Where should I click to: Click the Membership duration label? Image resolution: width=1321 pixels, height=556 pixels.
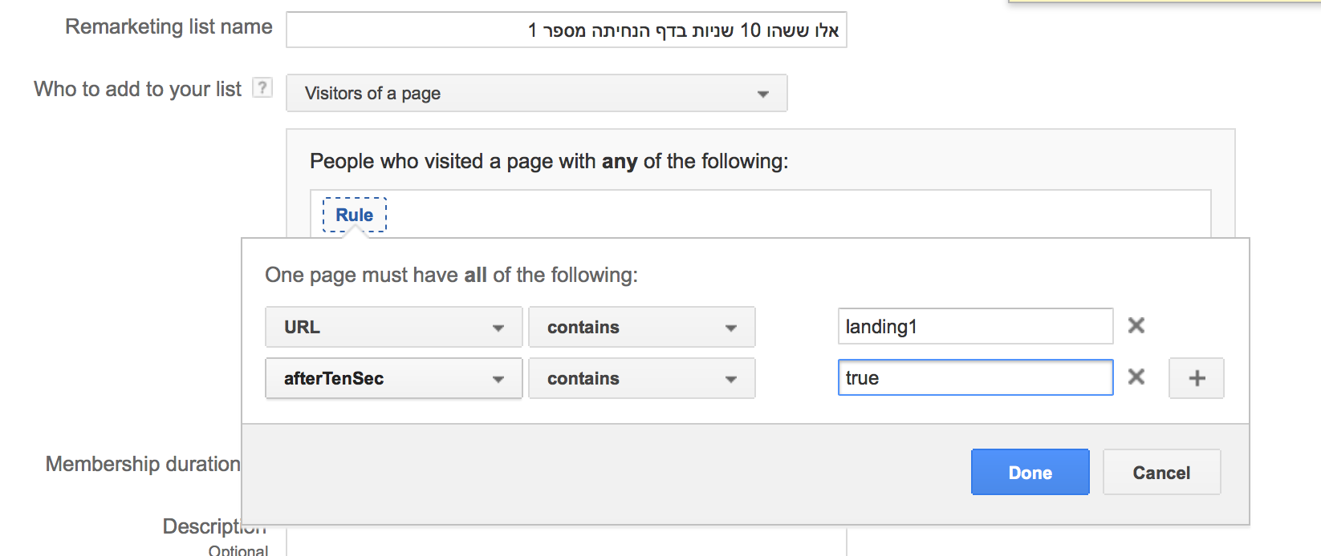[x=143, y=464]
